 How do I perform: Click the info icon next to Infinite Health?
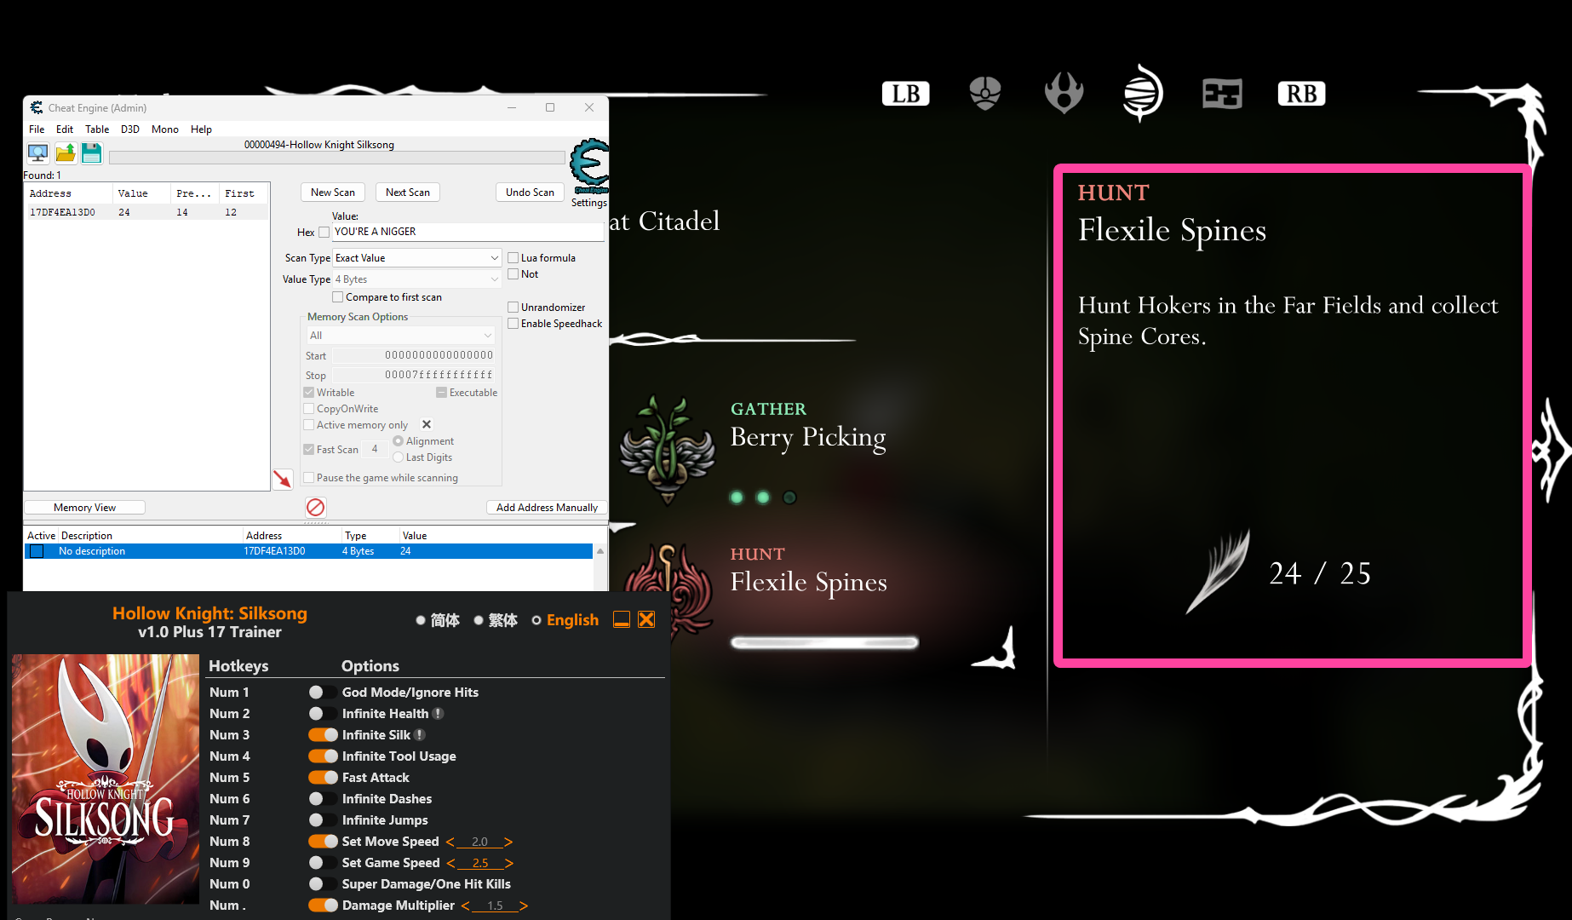438,714
